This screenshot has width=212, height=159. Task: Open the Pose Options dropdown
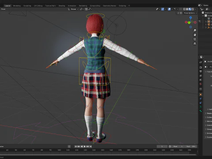(x=190, y=13)
